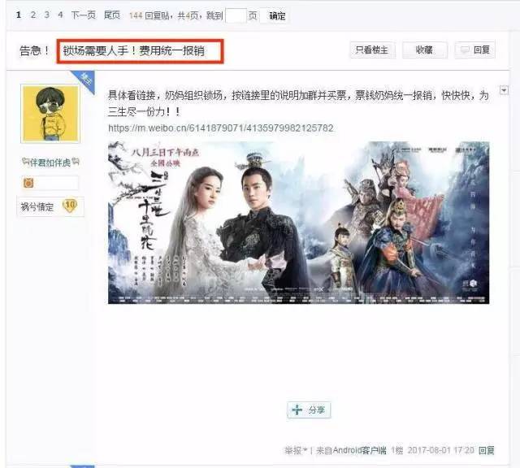Click the orange badge icon under username

point(28,183)
